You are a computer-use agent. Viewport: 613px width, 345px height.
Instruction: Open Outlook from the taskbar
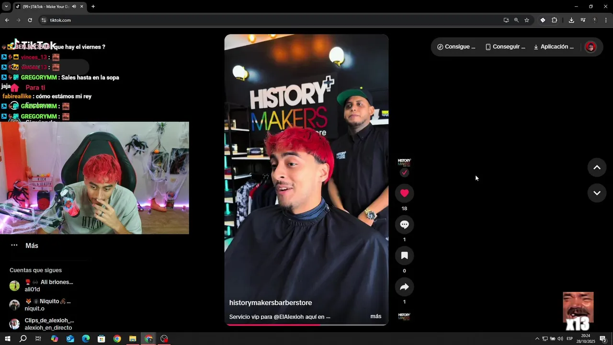[70, 339]
